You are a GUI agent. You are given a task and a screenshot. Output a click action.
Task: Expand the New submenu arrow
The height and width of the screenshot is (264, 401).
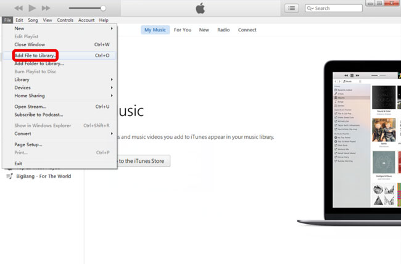coord(112,28)
